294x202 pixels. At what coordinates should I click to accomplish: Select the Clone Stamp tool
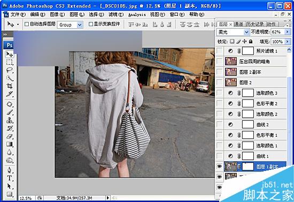pyautogui.click(x=10, y=120)
